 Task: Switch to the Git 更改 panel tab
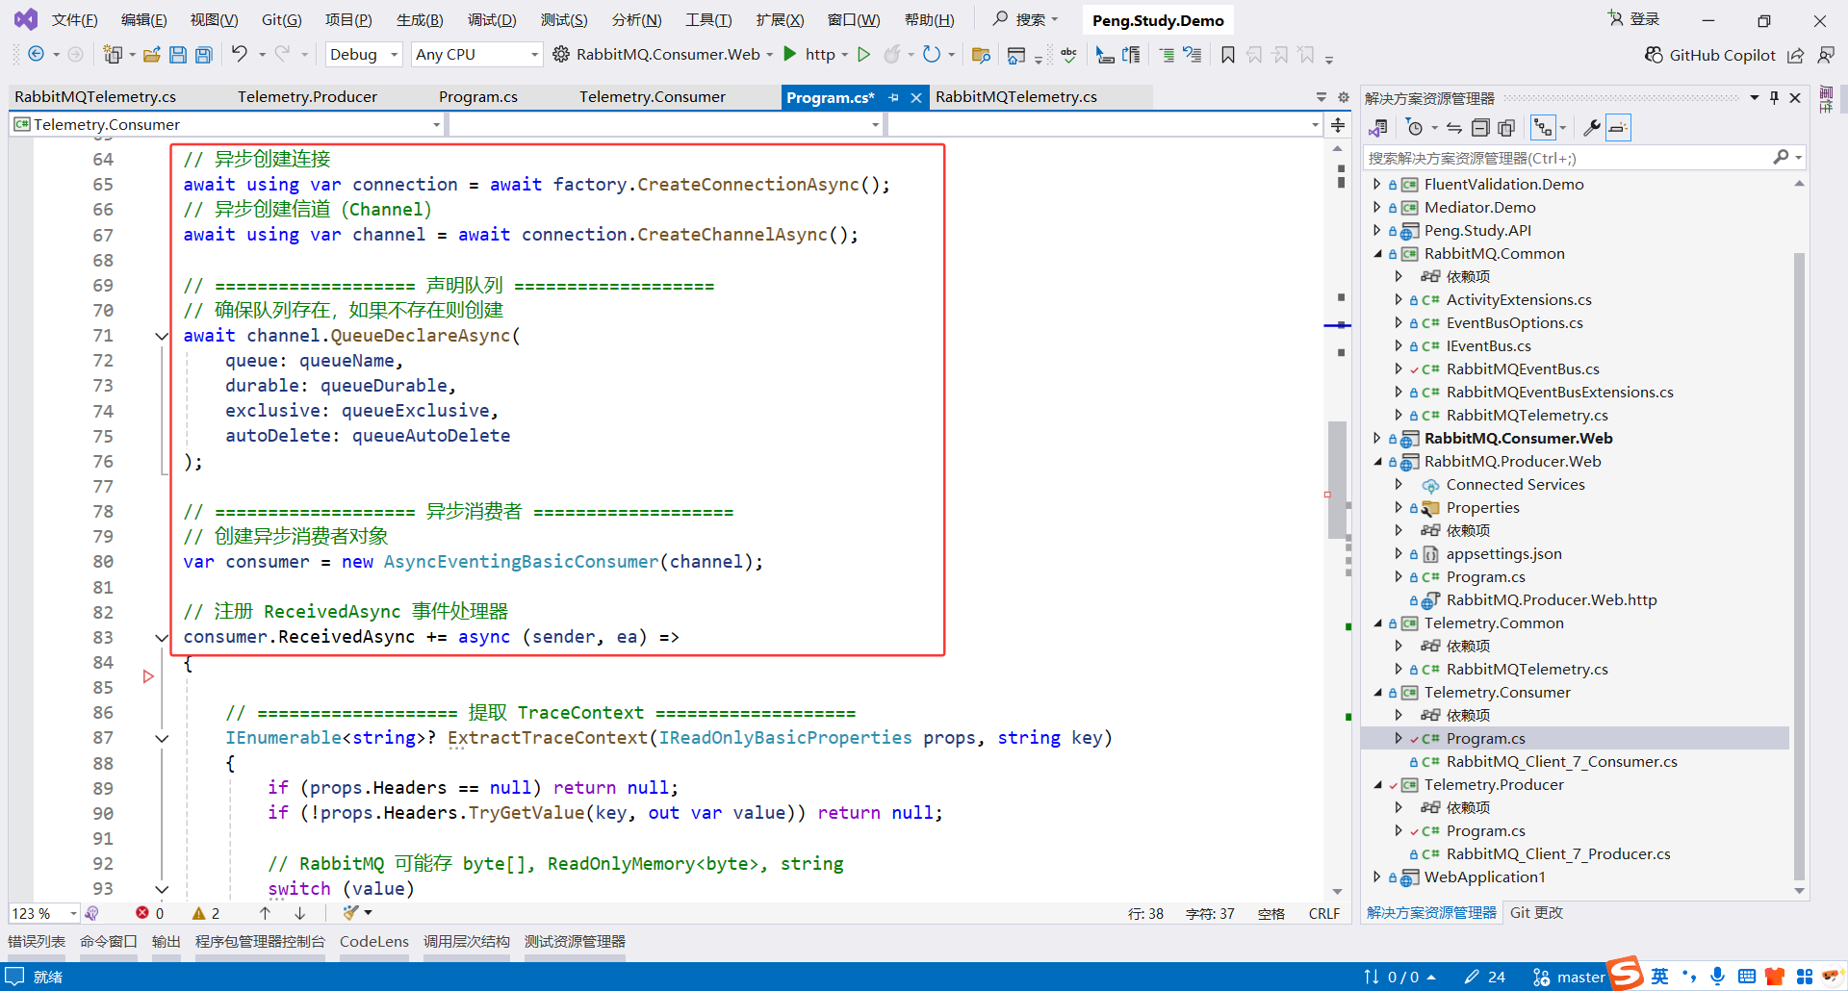(1536, 913)
